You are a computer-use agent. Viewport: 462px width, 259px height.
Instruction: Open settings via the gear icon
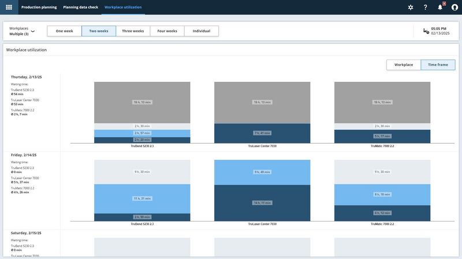pyautogui.click(x=411, y=7)
